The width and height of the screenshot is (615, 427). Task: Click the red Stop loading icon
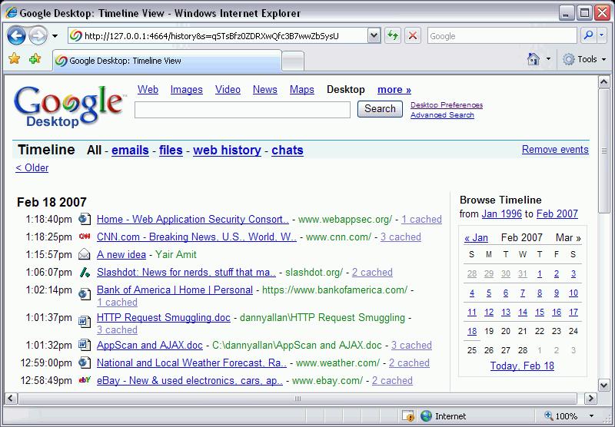[x=413, y=36]
